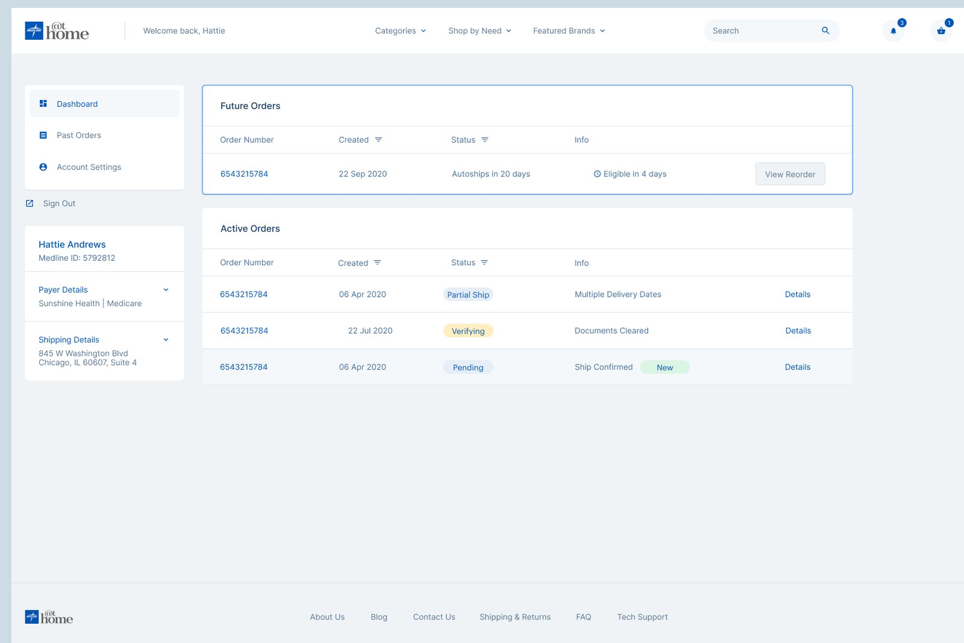Click the green New badge
Screen dimensions: 964x643
(x=665, y=367)
